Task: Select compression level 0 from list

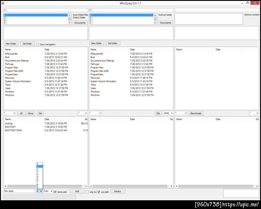Action: click(x=40, y=164)
